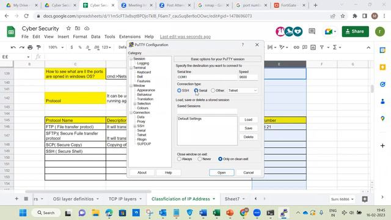Image resolution: width=391 pixels, height=220 pixels.
Task: Open comment history icon near Share
Action: 312,31
